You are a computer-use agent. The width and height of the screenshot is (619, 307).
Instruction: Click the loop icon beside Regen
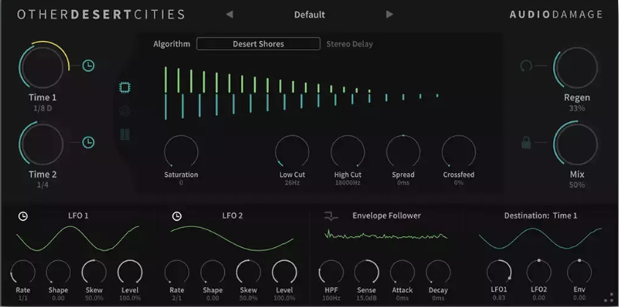pos(526,66)
